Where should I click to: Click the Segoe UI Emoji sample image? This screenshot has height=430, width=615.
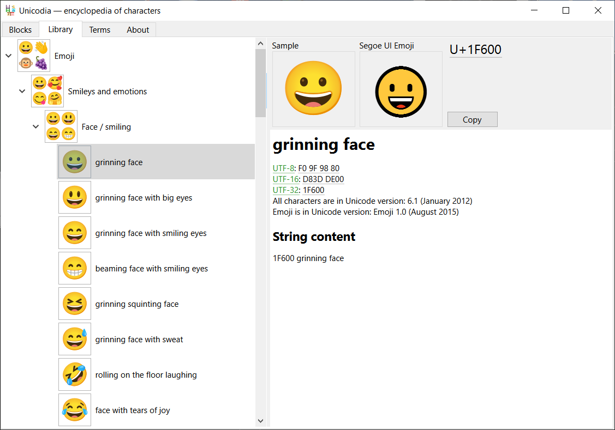click(x=401, y=90)
